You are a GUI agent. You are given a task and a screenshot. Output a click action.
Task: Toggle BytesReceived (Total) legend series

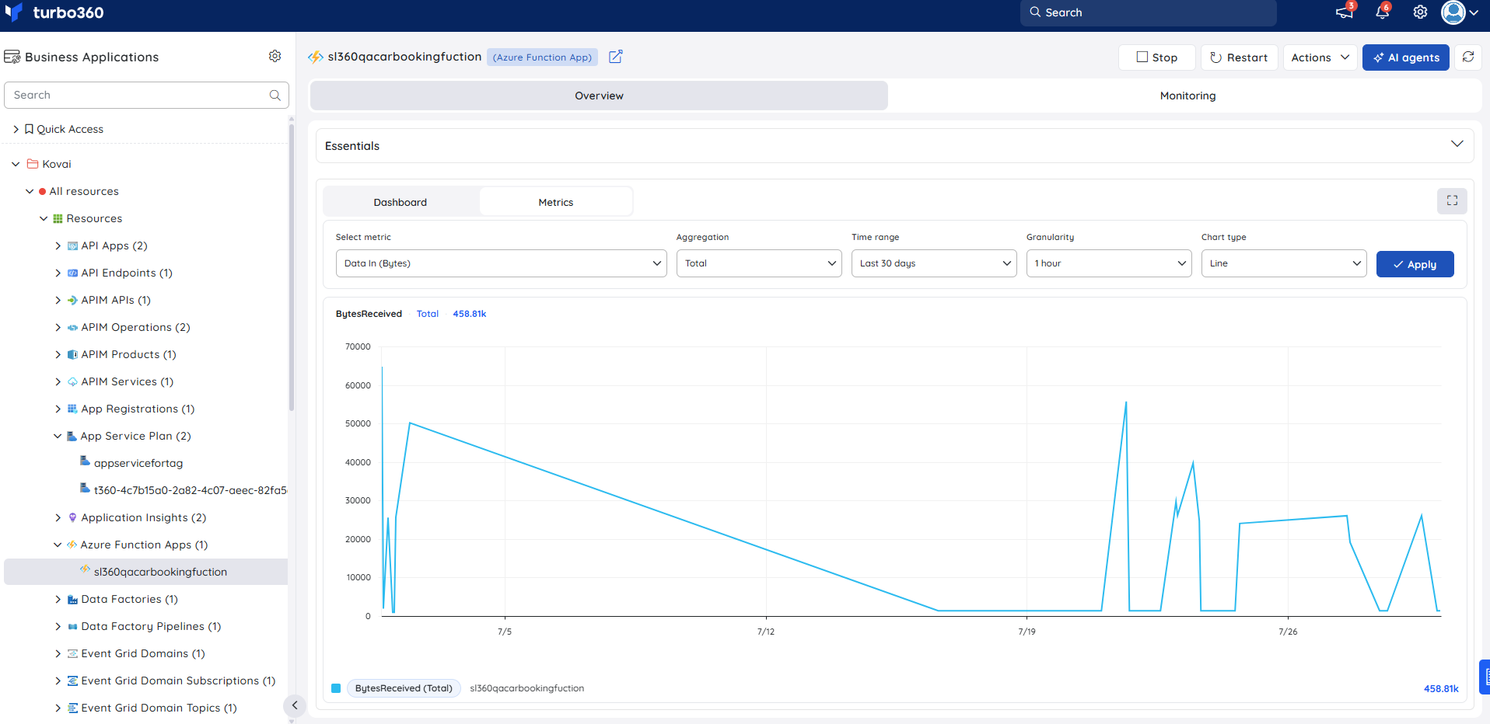[404, 688]
